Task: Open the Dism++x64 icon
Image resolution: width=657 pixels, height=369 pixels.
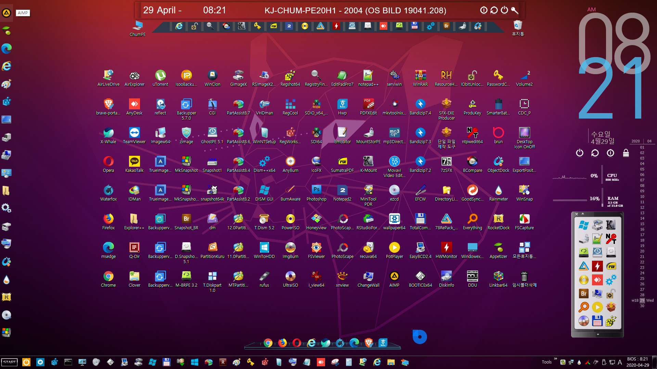Action: click(x=264, y=164)
